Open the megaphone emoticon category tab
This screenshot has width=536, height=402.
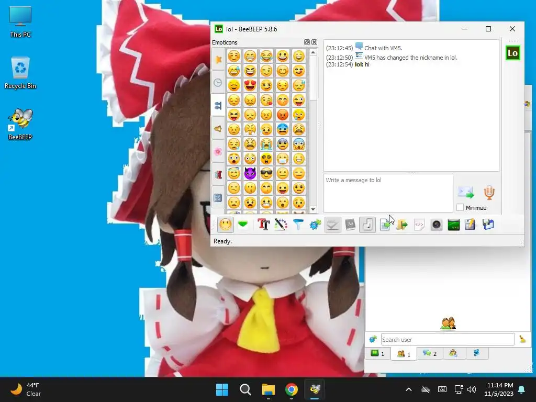tap(218, 129)
